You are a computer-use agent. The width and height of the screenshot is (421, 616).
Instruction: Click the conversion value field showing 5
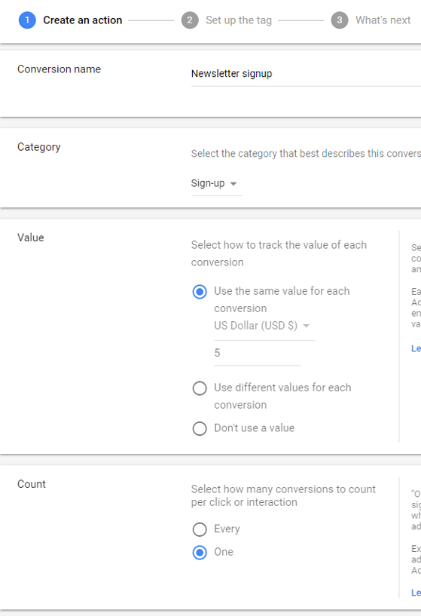258,353
